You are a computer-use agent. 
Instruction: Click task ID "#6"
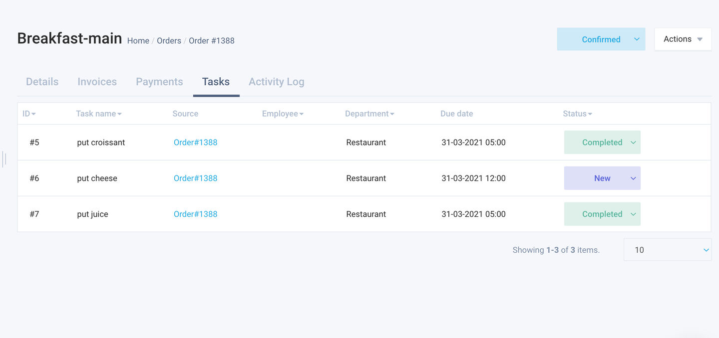34,178
